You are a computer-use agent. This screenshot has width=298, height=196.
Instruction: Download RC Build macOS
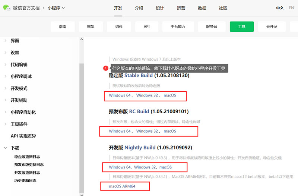(170, 131)
